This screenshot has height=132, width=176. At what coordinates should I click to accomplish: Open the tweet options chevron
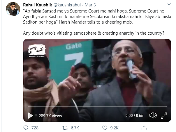click(x=169, y=4)
